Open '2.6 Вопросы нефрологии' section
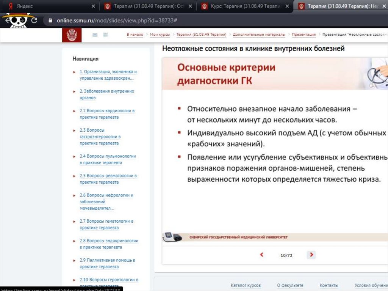 [106, 201]
